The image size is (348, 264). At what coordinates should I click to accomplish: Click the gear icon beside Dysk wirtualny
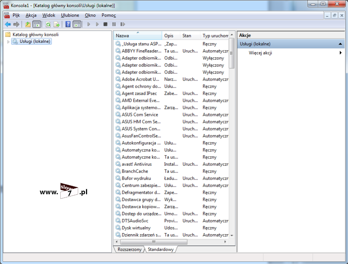(118, 228)
